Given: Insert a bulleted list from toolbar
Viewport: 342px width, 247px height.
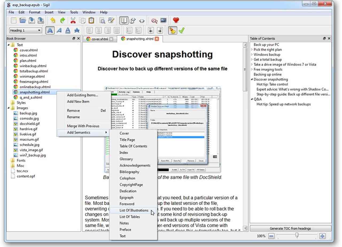Looking at the screenshot, I should click(x=129, y=30).
